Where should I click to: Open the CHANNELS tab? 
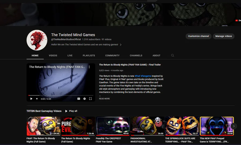click(x=136, y=55)
